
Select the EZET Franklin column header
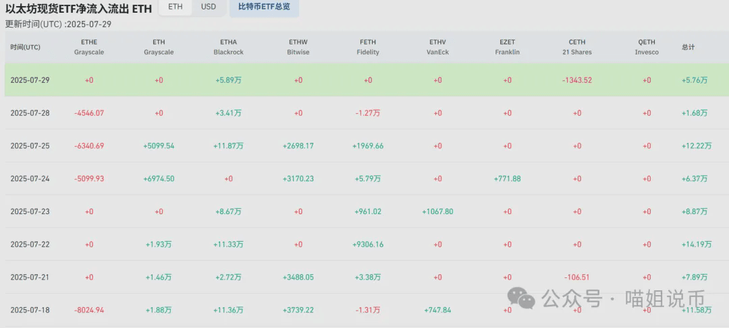pyautogui.click(x=507, y=47)
